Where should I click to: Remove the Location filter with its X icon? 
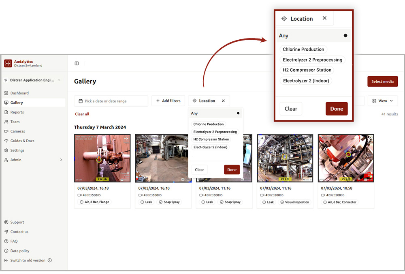click(x=223, y=101)
